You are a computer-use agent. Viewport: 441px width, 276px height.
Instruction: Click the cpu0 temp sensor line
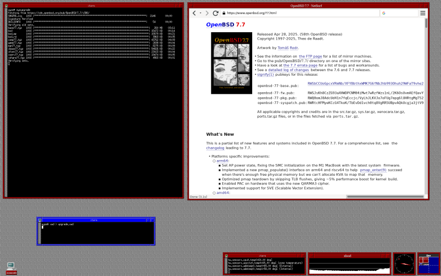(x=250, y=260)
